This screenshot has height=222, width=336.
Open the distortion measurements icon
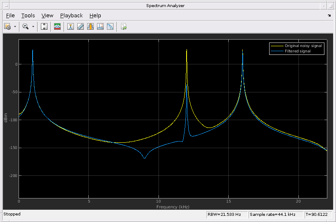[110, 26]
